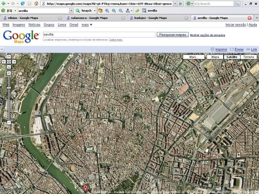259x194 pixels.
Task: Click the red location marker A
Action: pos(85,188)
